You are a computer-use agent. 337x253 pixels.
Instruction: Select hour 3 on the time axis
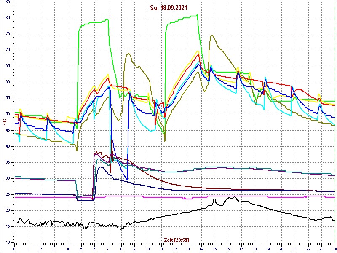(x=54, y=249)
